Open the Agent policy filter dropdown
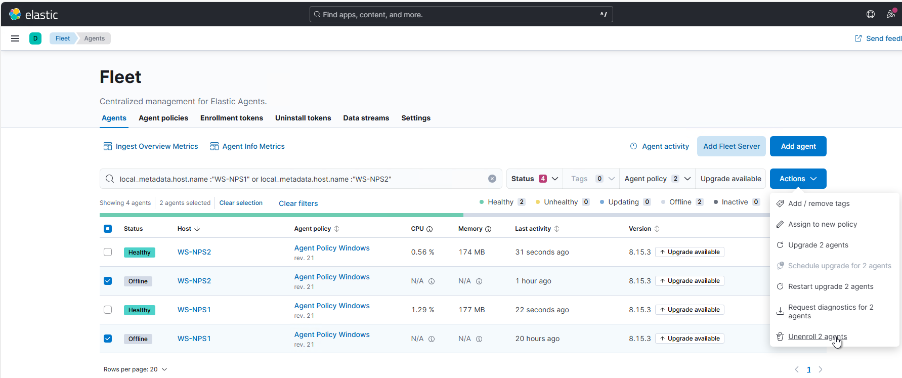The width and height of the screenshot is (902, 378). pos(657,179)
